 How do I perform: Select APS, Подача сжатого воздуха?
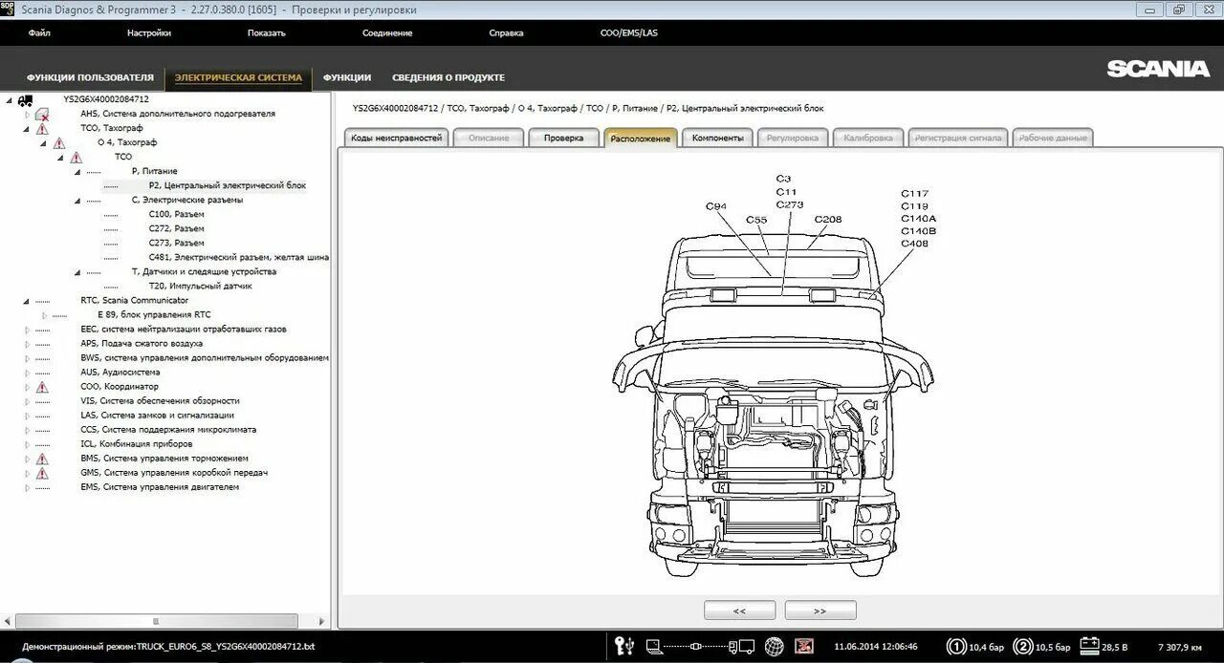[x=142, y=343]
